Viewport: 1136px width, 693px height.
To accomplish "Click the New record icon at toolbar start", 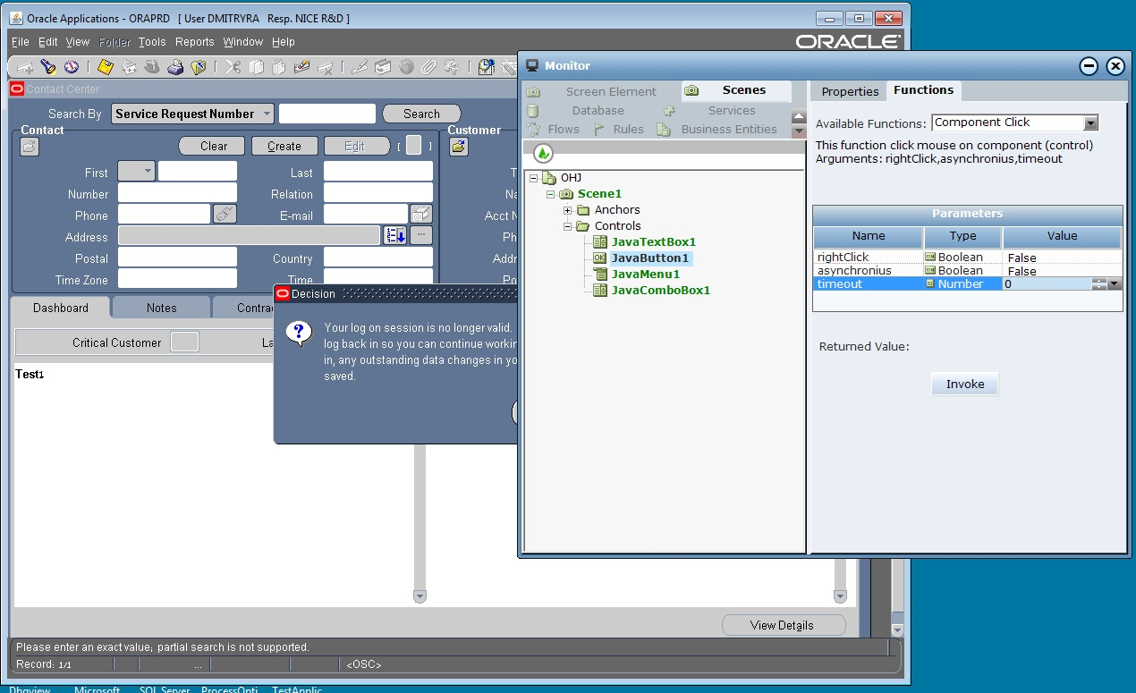I will (x=25, y=67).
